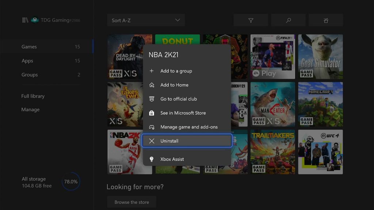374x210 pixels.
Task: Select the Minecraft game tile
Action: tap(321, 104)
